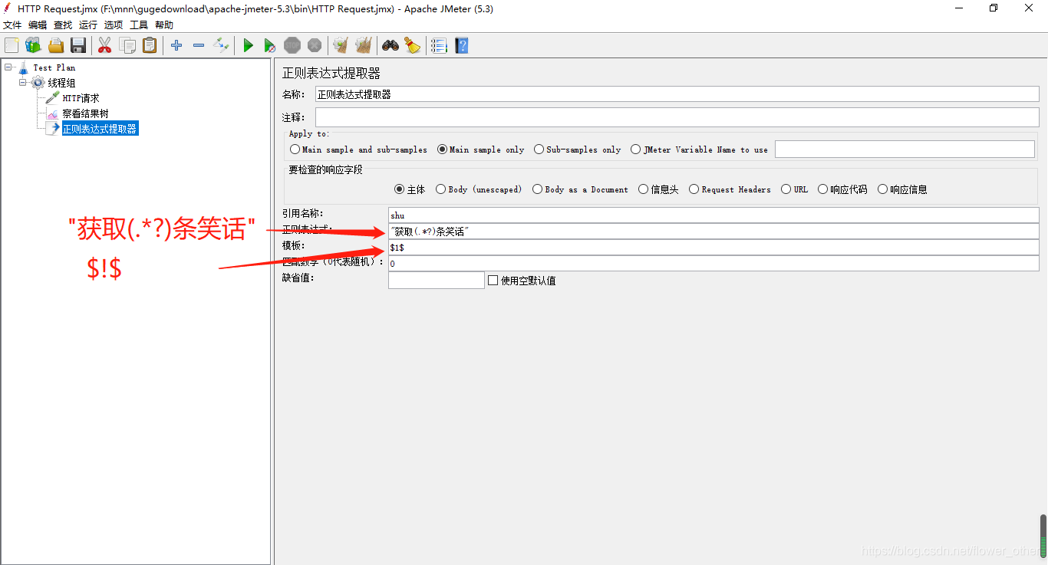Viewport: 1048px width, 565px height.
Task: Enable 使用空默认值 checkbox
Action: point(493,281)
